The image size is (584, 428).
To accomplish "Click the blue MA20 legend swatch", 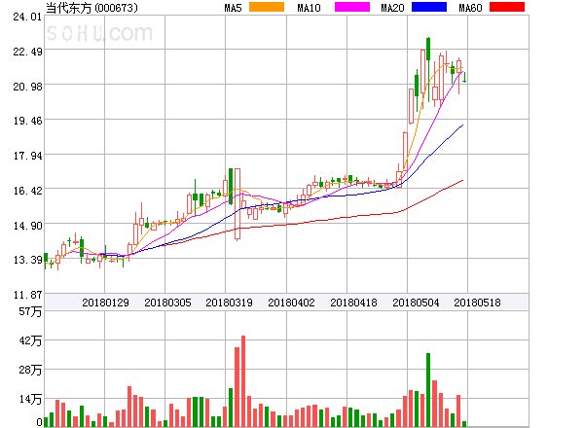I will click(x=429, y=7).
